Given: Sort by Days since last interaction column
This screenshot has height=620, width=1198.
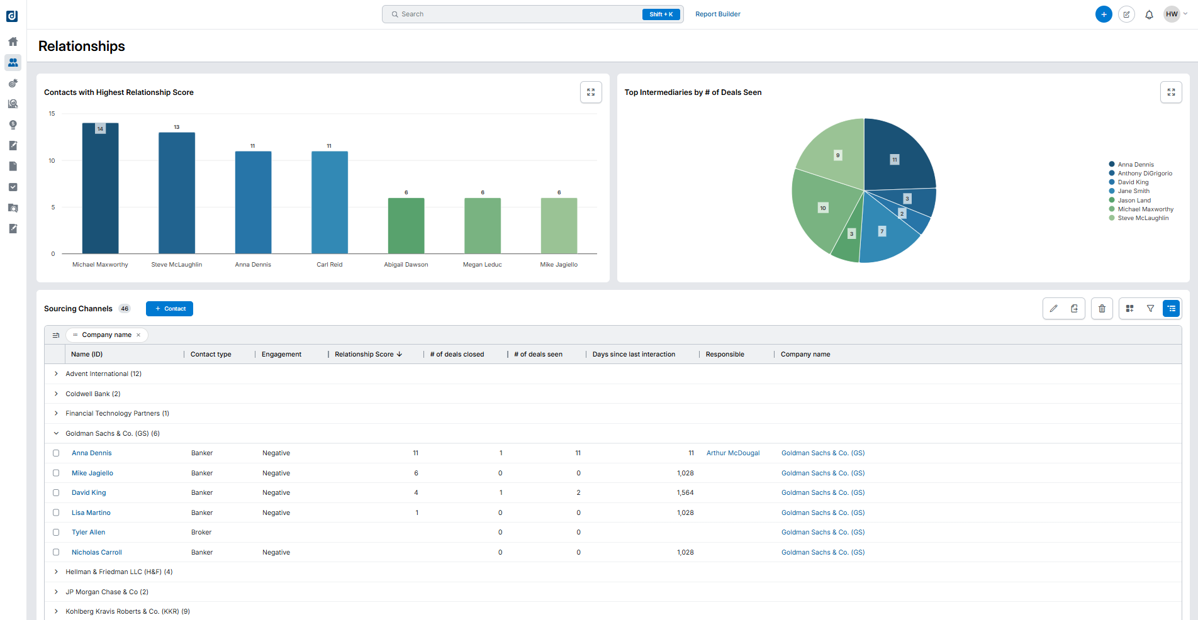Looking at the screenshot, I should click(x=634, y=355).
